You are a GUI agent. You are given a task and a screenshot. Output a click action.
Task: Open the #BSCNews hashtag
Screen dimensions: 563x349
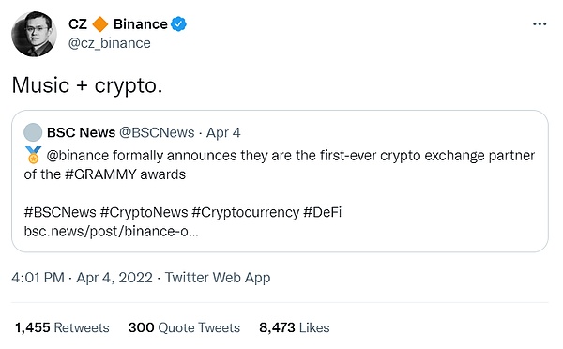(x=60, y=212)
